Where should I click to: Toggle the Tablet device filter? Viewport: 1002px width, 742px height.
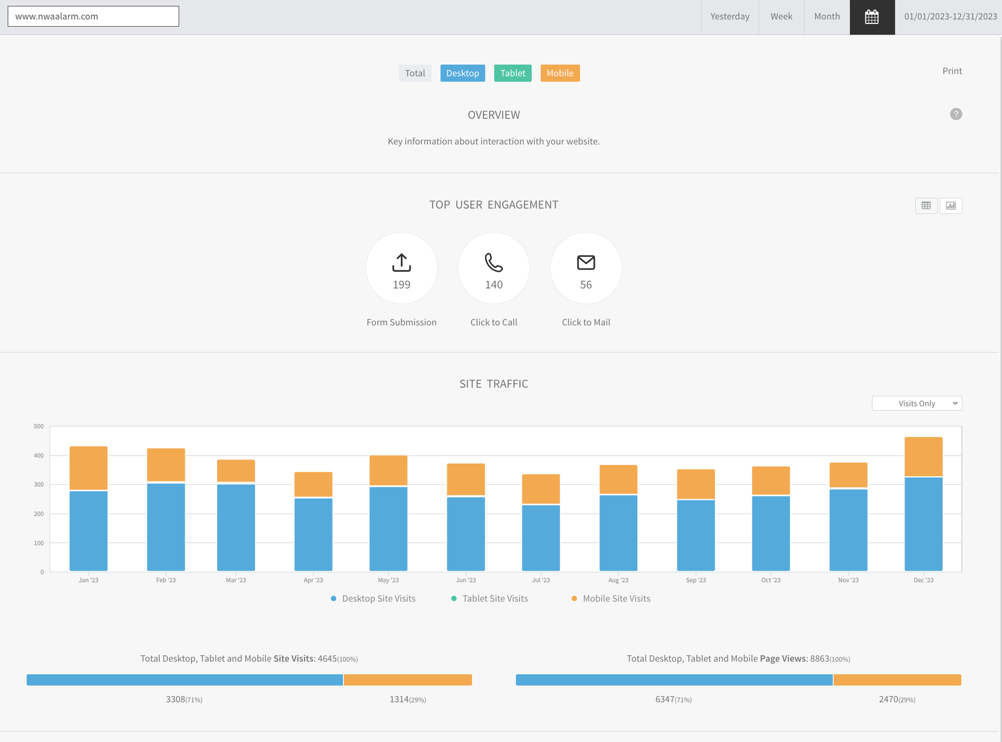[x=512, y=73]
